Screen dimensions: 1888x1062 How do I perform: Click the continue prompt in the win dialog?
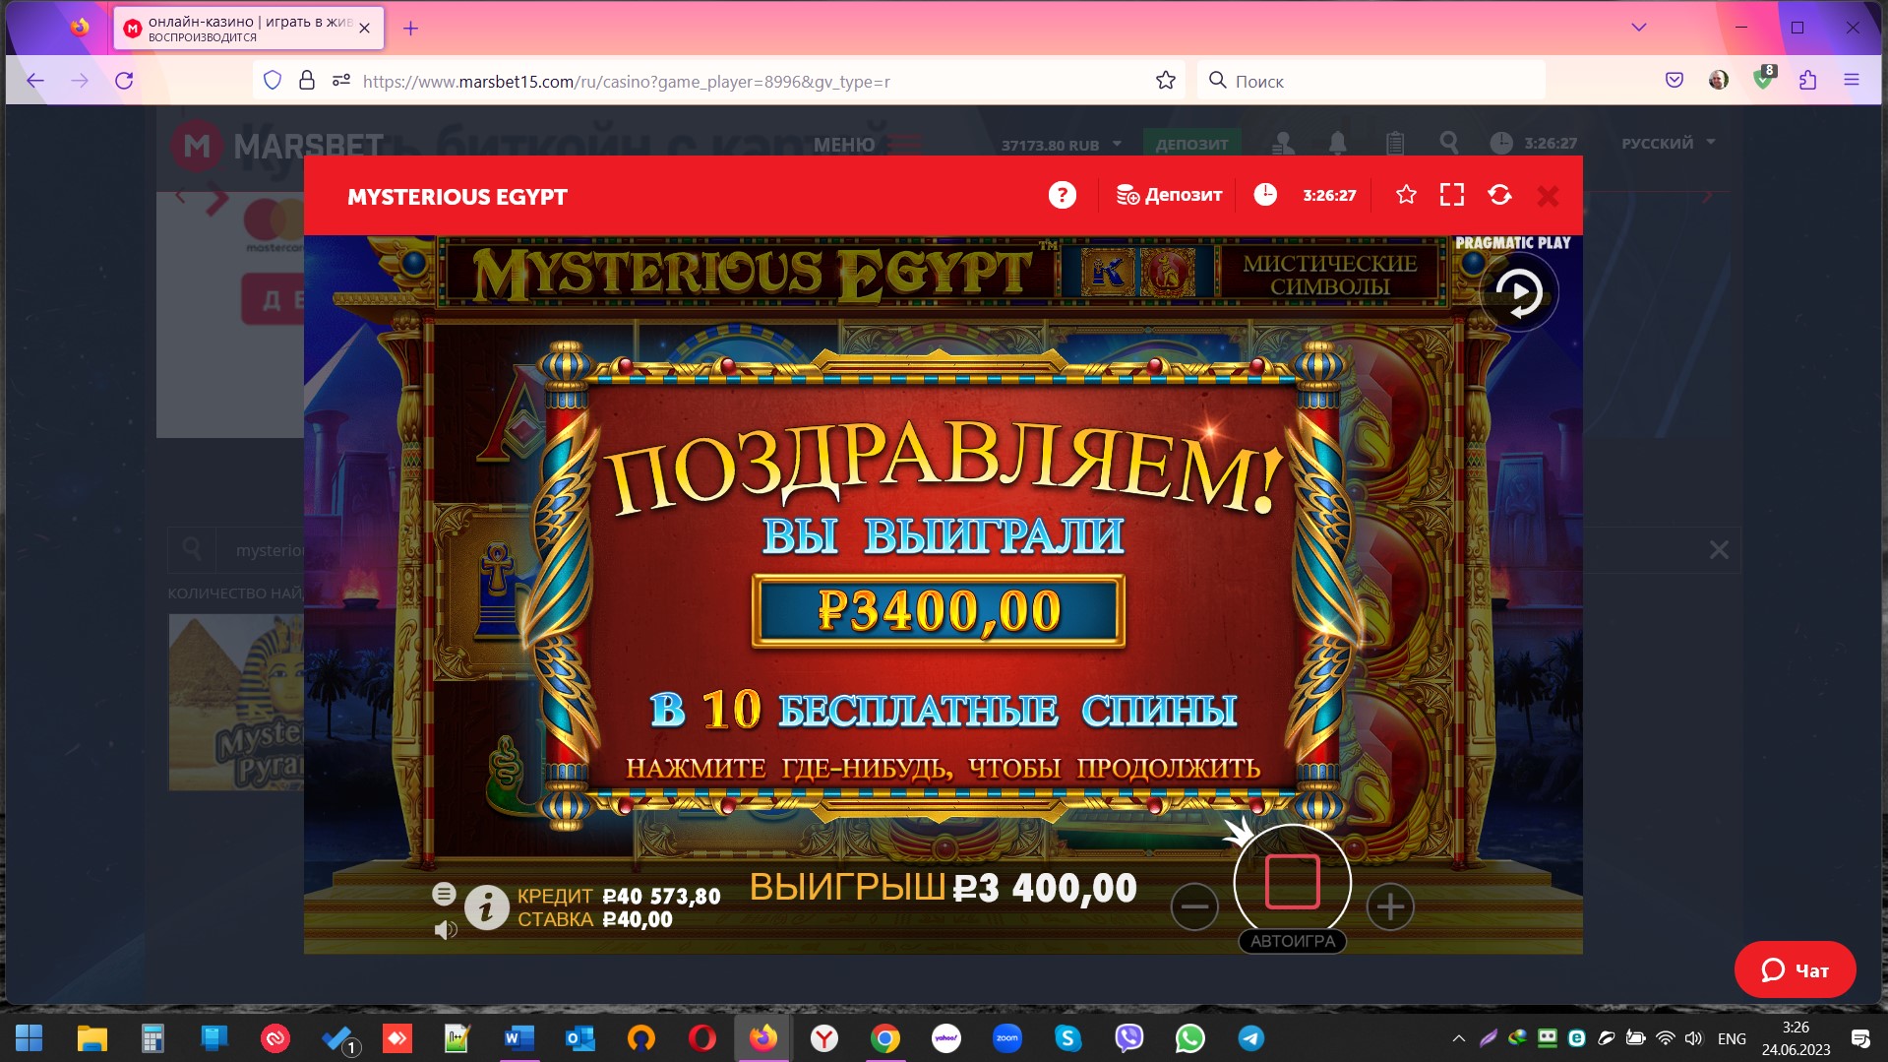[943, 768]
